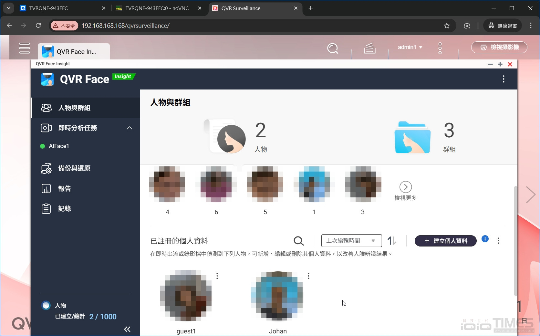The width and height of the screenshot is (540, 336).
Task: Open the hamburger menu beside QVR Face Insight
Action: coord(25,48)
